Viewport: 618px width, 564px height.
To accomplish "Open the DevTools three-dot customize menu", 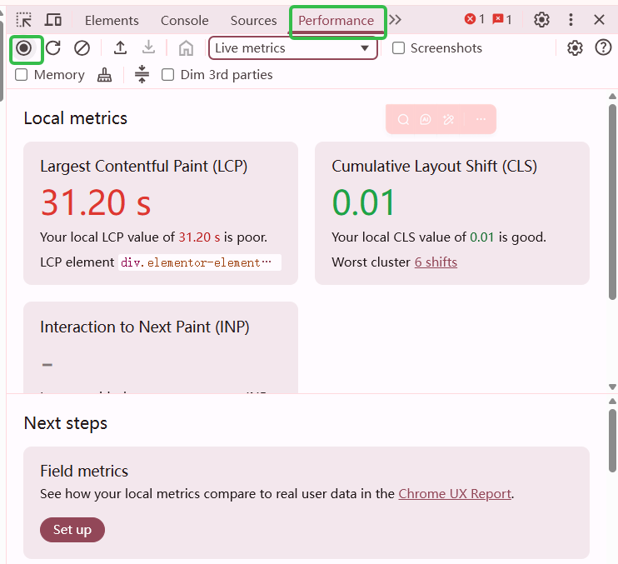I will click(x=571, y=20).
